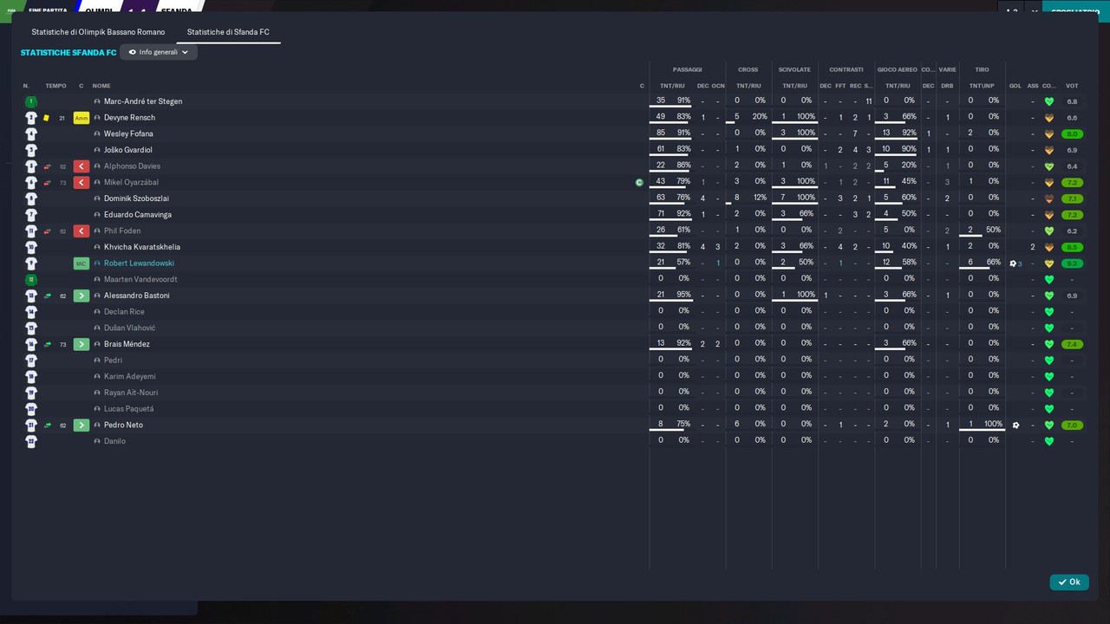Click the shirt icon for Danilo

(31, 441)
